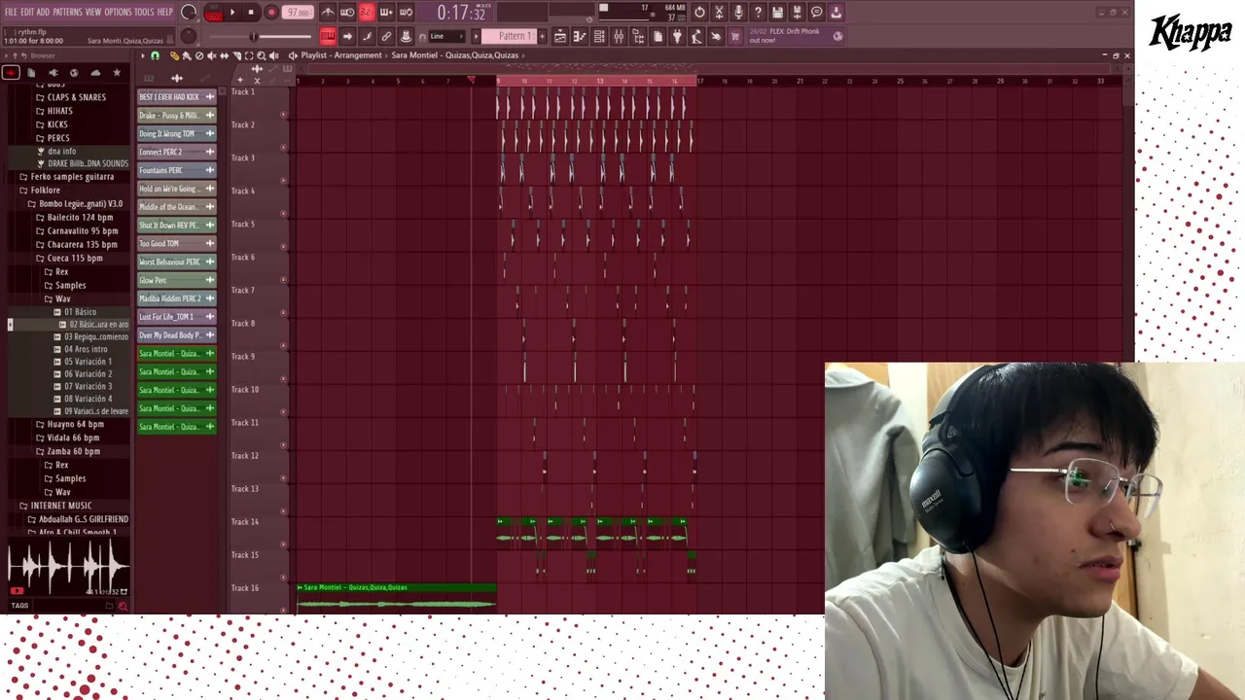
Task: Mute Track 7 with its dot
Action: point(283,313)
